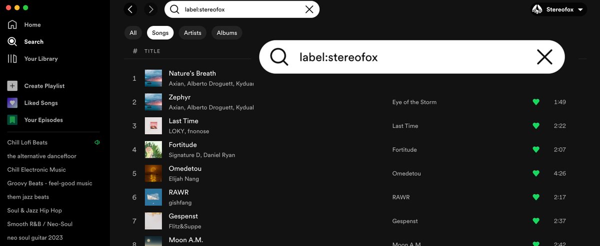Open the Eye of the Storm album link
The height and width of the screenshot is (246, 600).
(x=414, y=102)
